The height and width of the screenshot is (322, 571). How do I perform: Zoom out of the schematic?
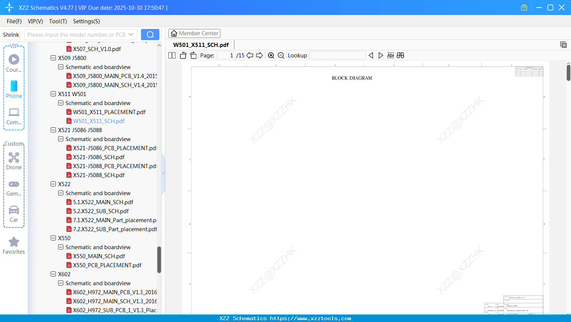point(281,55)
